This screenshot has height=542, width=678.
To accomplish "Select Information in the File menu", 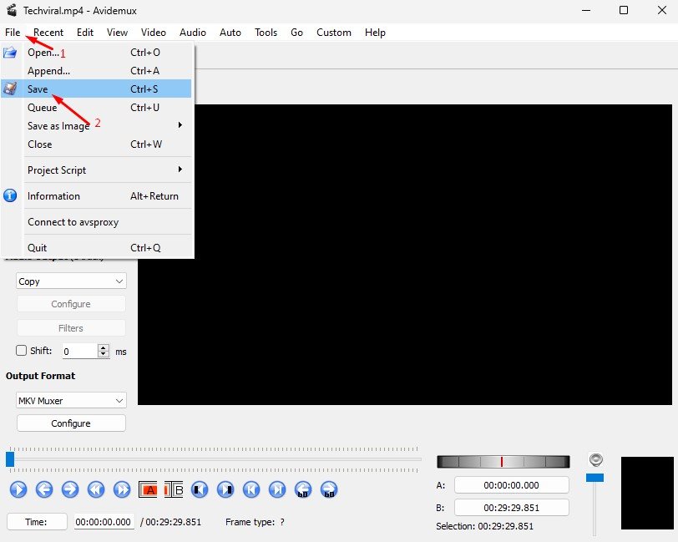I will coord(54,196).
